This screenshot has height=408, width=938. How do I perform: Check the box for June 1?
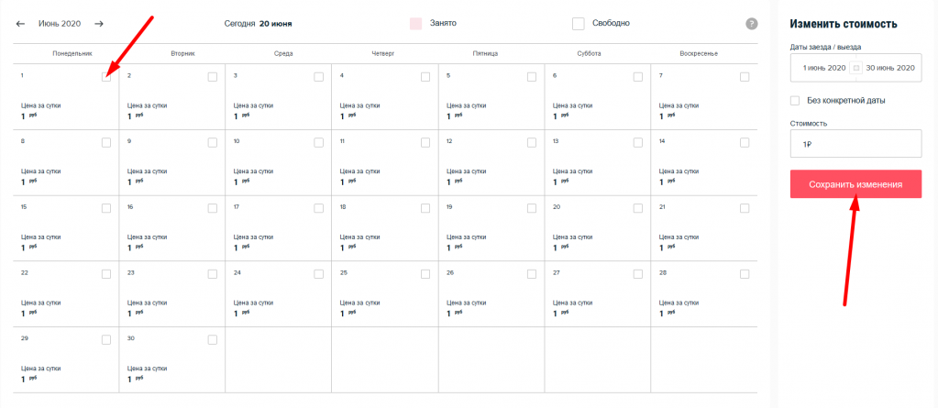pos(106,77)
